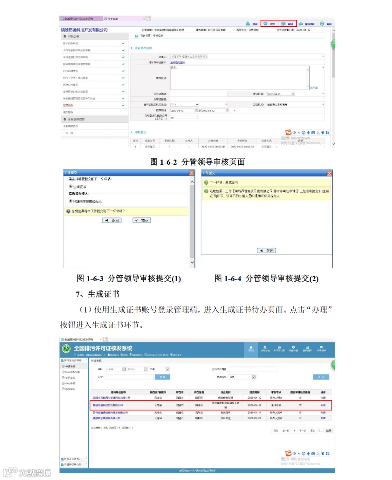Click the 排污单位名称 search field
The image size is (392, 480).
[x=253, y=369]
